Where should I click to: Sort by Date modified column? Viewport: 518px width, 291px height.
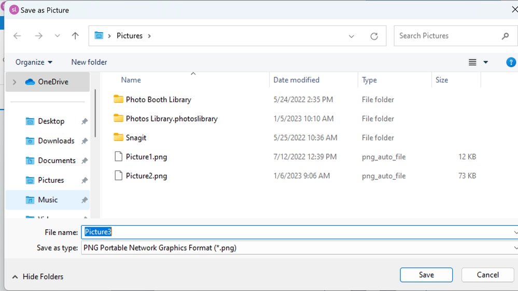coord(297,80)
